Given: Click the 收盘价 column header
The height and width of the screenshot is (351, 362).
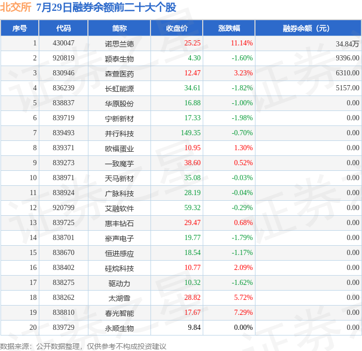Looking at the screenshot, I should pyautogui.click(x=177, y=28).
